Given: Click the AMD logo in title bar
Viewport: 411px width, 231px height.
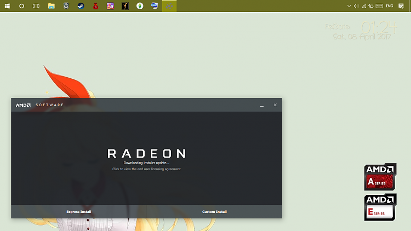Looking at the screenshot, I should (x=23, y=105).
